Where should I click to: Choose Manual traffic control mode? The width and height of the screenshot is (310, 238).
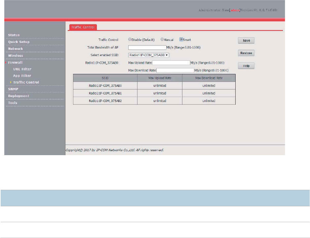[162, 40]
